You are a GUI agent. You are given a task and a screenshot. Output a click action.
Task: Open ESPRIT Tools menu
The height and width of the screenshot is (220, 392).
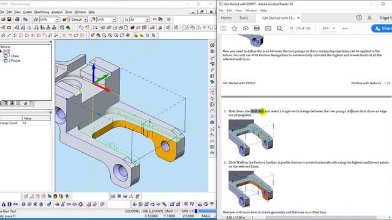click(69, 12)
